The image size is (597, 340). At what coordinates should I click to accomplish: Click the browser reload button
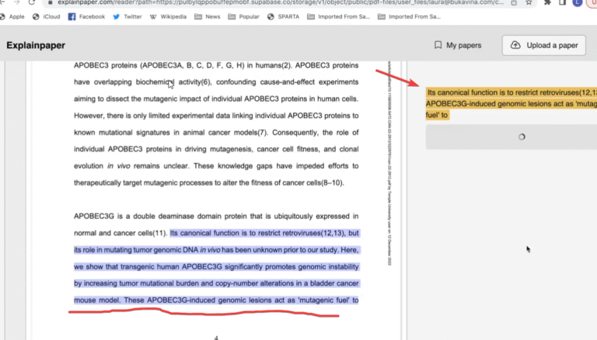33,2
